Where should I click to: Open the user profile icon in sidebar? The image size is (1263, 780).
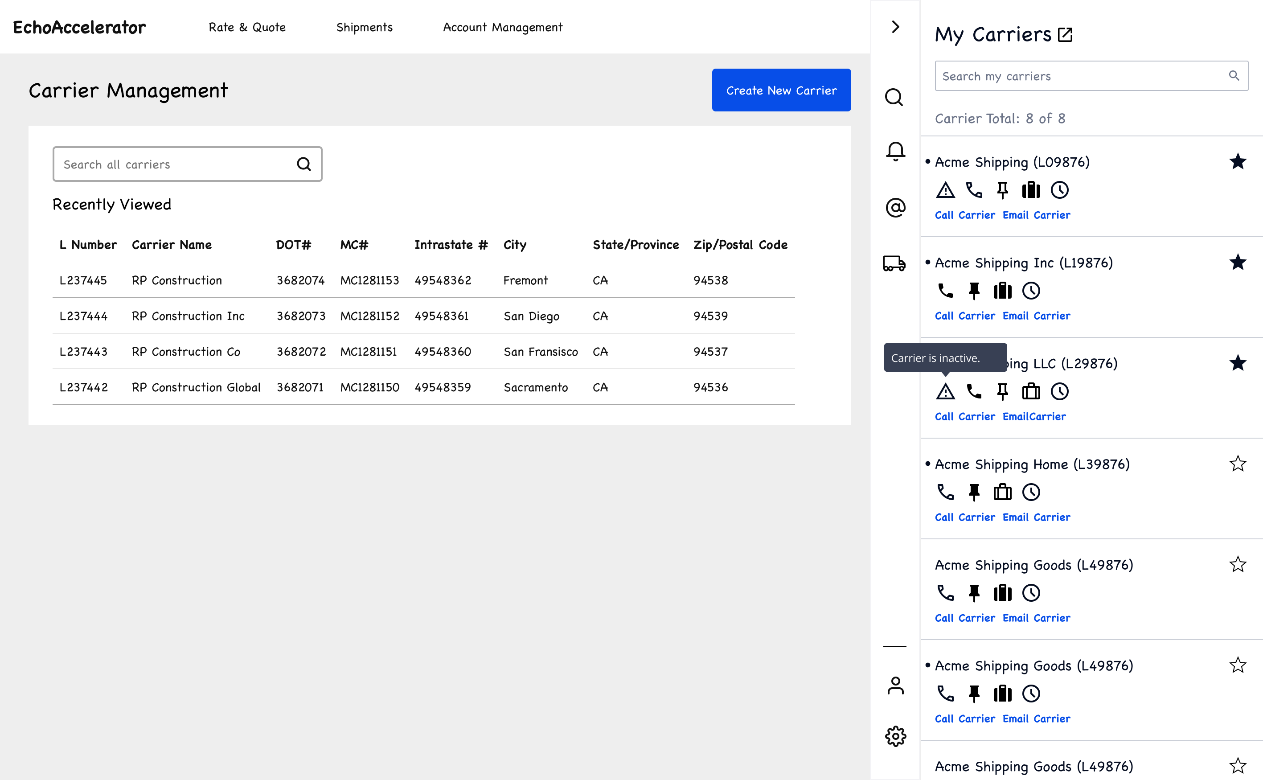click(895, 686)
